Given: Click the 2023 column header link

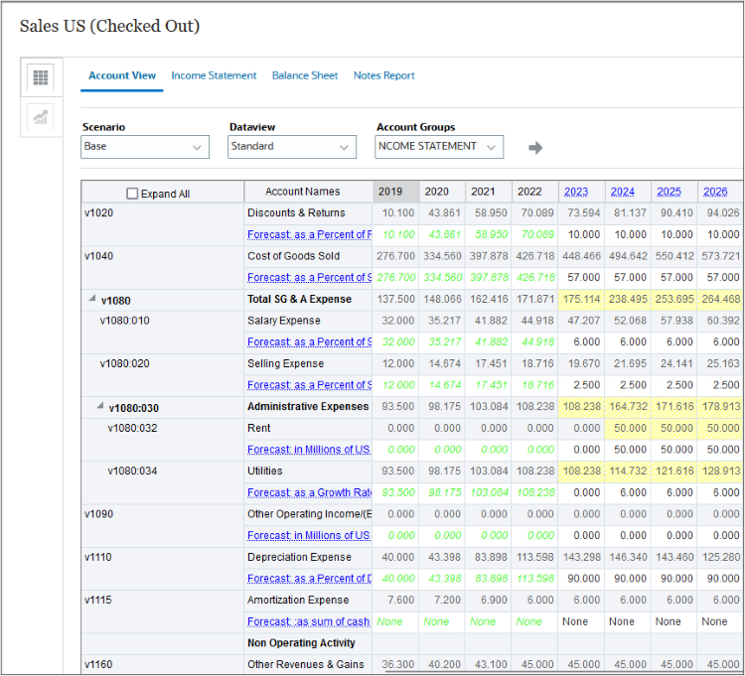Looking at the screenshot, I should [576, 192].
